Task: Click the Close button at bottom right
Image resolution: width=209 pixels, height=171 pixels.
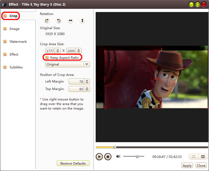Action: coord(201,166)
